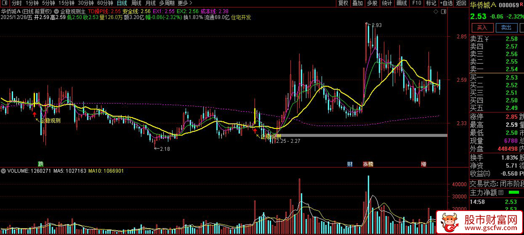This screenshot has height=235, width=524.
Task: Click the 现量 value 6780
Action: 510,141
